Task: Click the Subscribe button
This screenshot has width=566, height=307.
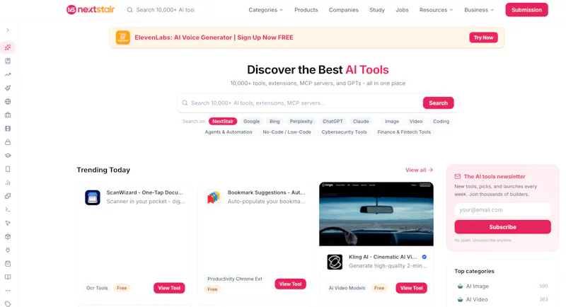Action: tap(502, 227)
